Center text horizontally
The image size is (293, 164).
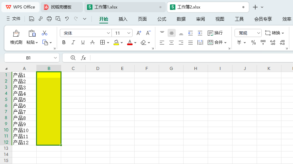click(x=171, y=42)
